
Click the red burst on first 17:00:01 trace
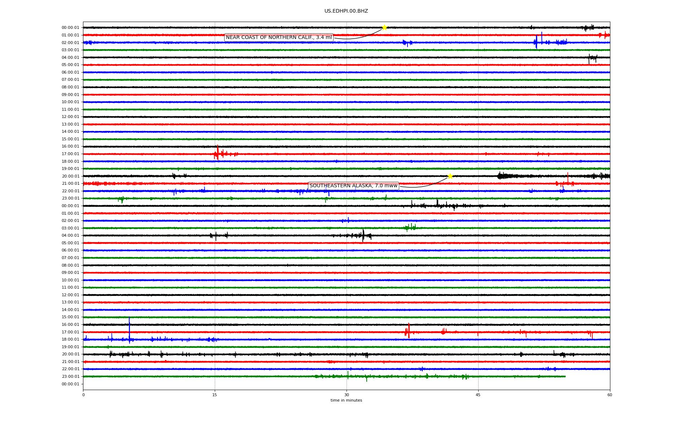(x=218, y=154)
